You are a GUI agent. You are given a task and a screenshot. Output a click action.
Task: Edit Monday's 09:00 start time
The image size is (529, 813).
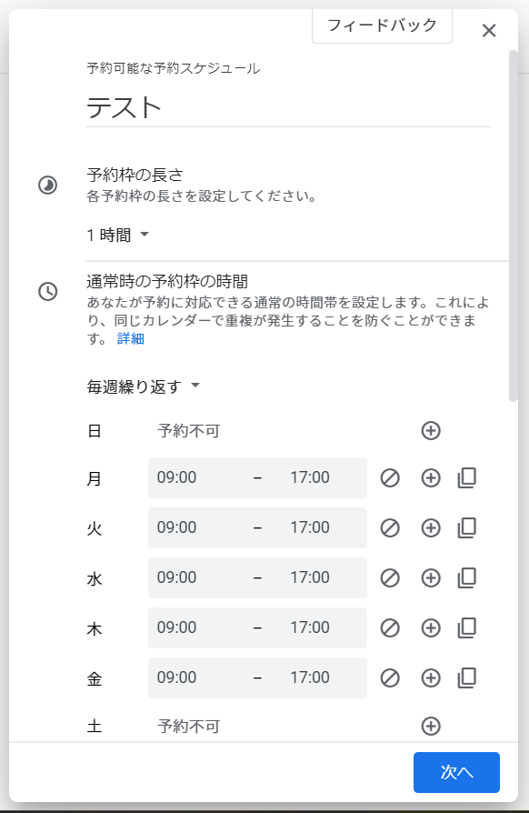click(x=176, y=477)
